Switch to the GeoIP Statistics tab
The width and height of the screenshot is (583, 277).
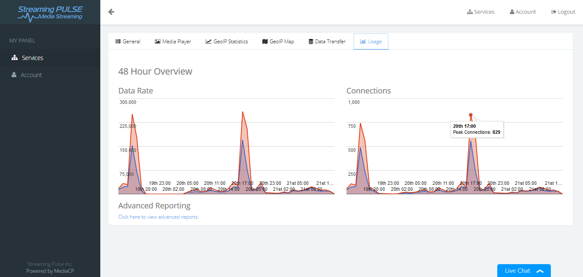click(x=227, y=42)
